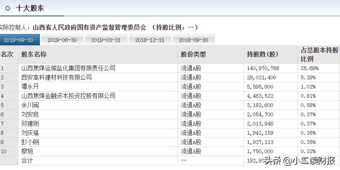The width and height of the screenshot is (340, 170).
Task: Open the 2019-03-31 tab
Action: click(x=106, y=40)
